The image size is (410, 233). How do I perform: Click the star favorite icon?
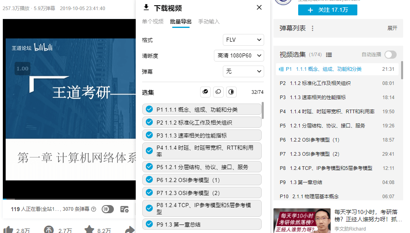[89, 230]
